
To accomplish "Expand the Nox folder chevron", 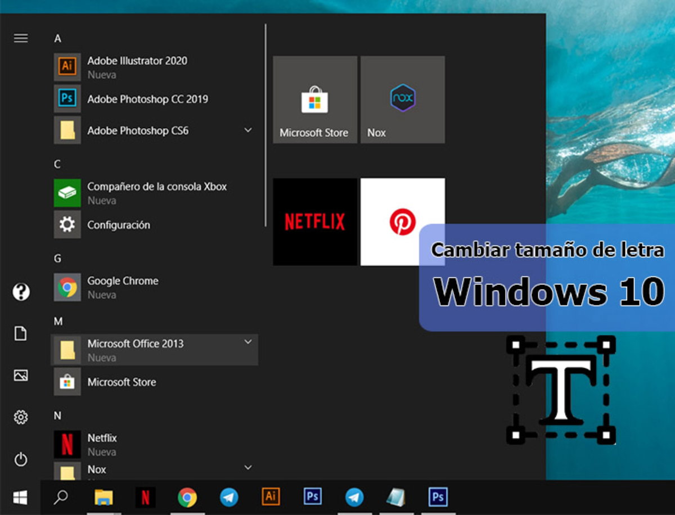I will [x=248, y=468].
